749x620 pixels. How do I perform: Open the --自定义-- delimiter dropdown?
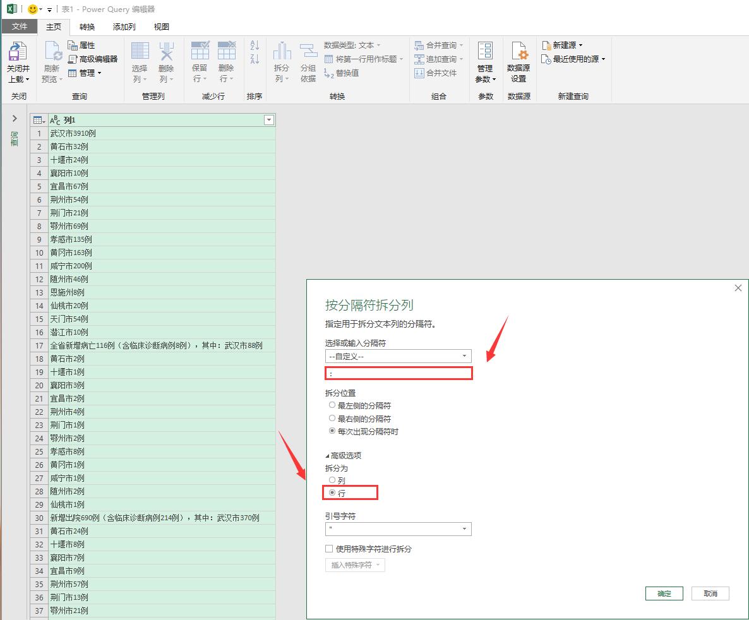click(464, 356)
